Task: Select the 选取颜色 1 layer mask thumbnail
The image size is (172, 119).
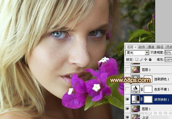Action: click(x=148, y=79)
